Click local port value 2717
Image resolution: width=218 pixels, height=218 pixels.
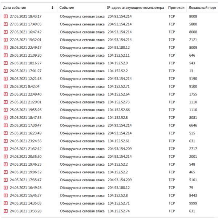click(193, 149)
